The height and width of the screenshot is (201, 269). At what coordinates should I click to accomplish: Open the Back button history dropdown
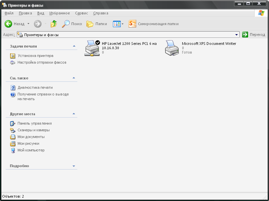[29, 24]
